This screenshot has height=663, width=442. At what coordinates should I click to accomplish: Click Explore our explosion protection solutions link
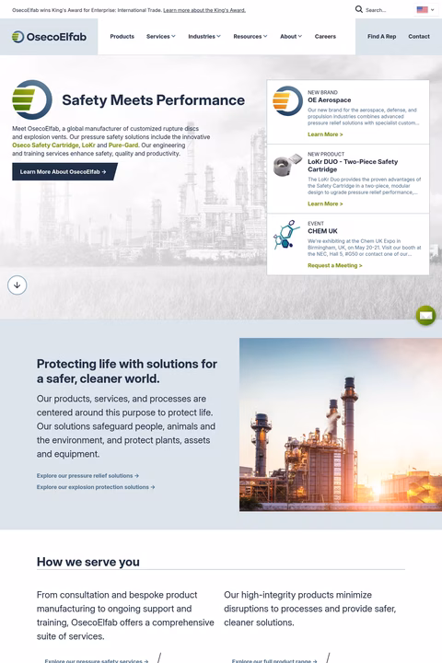tap(96, 487)
